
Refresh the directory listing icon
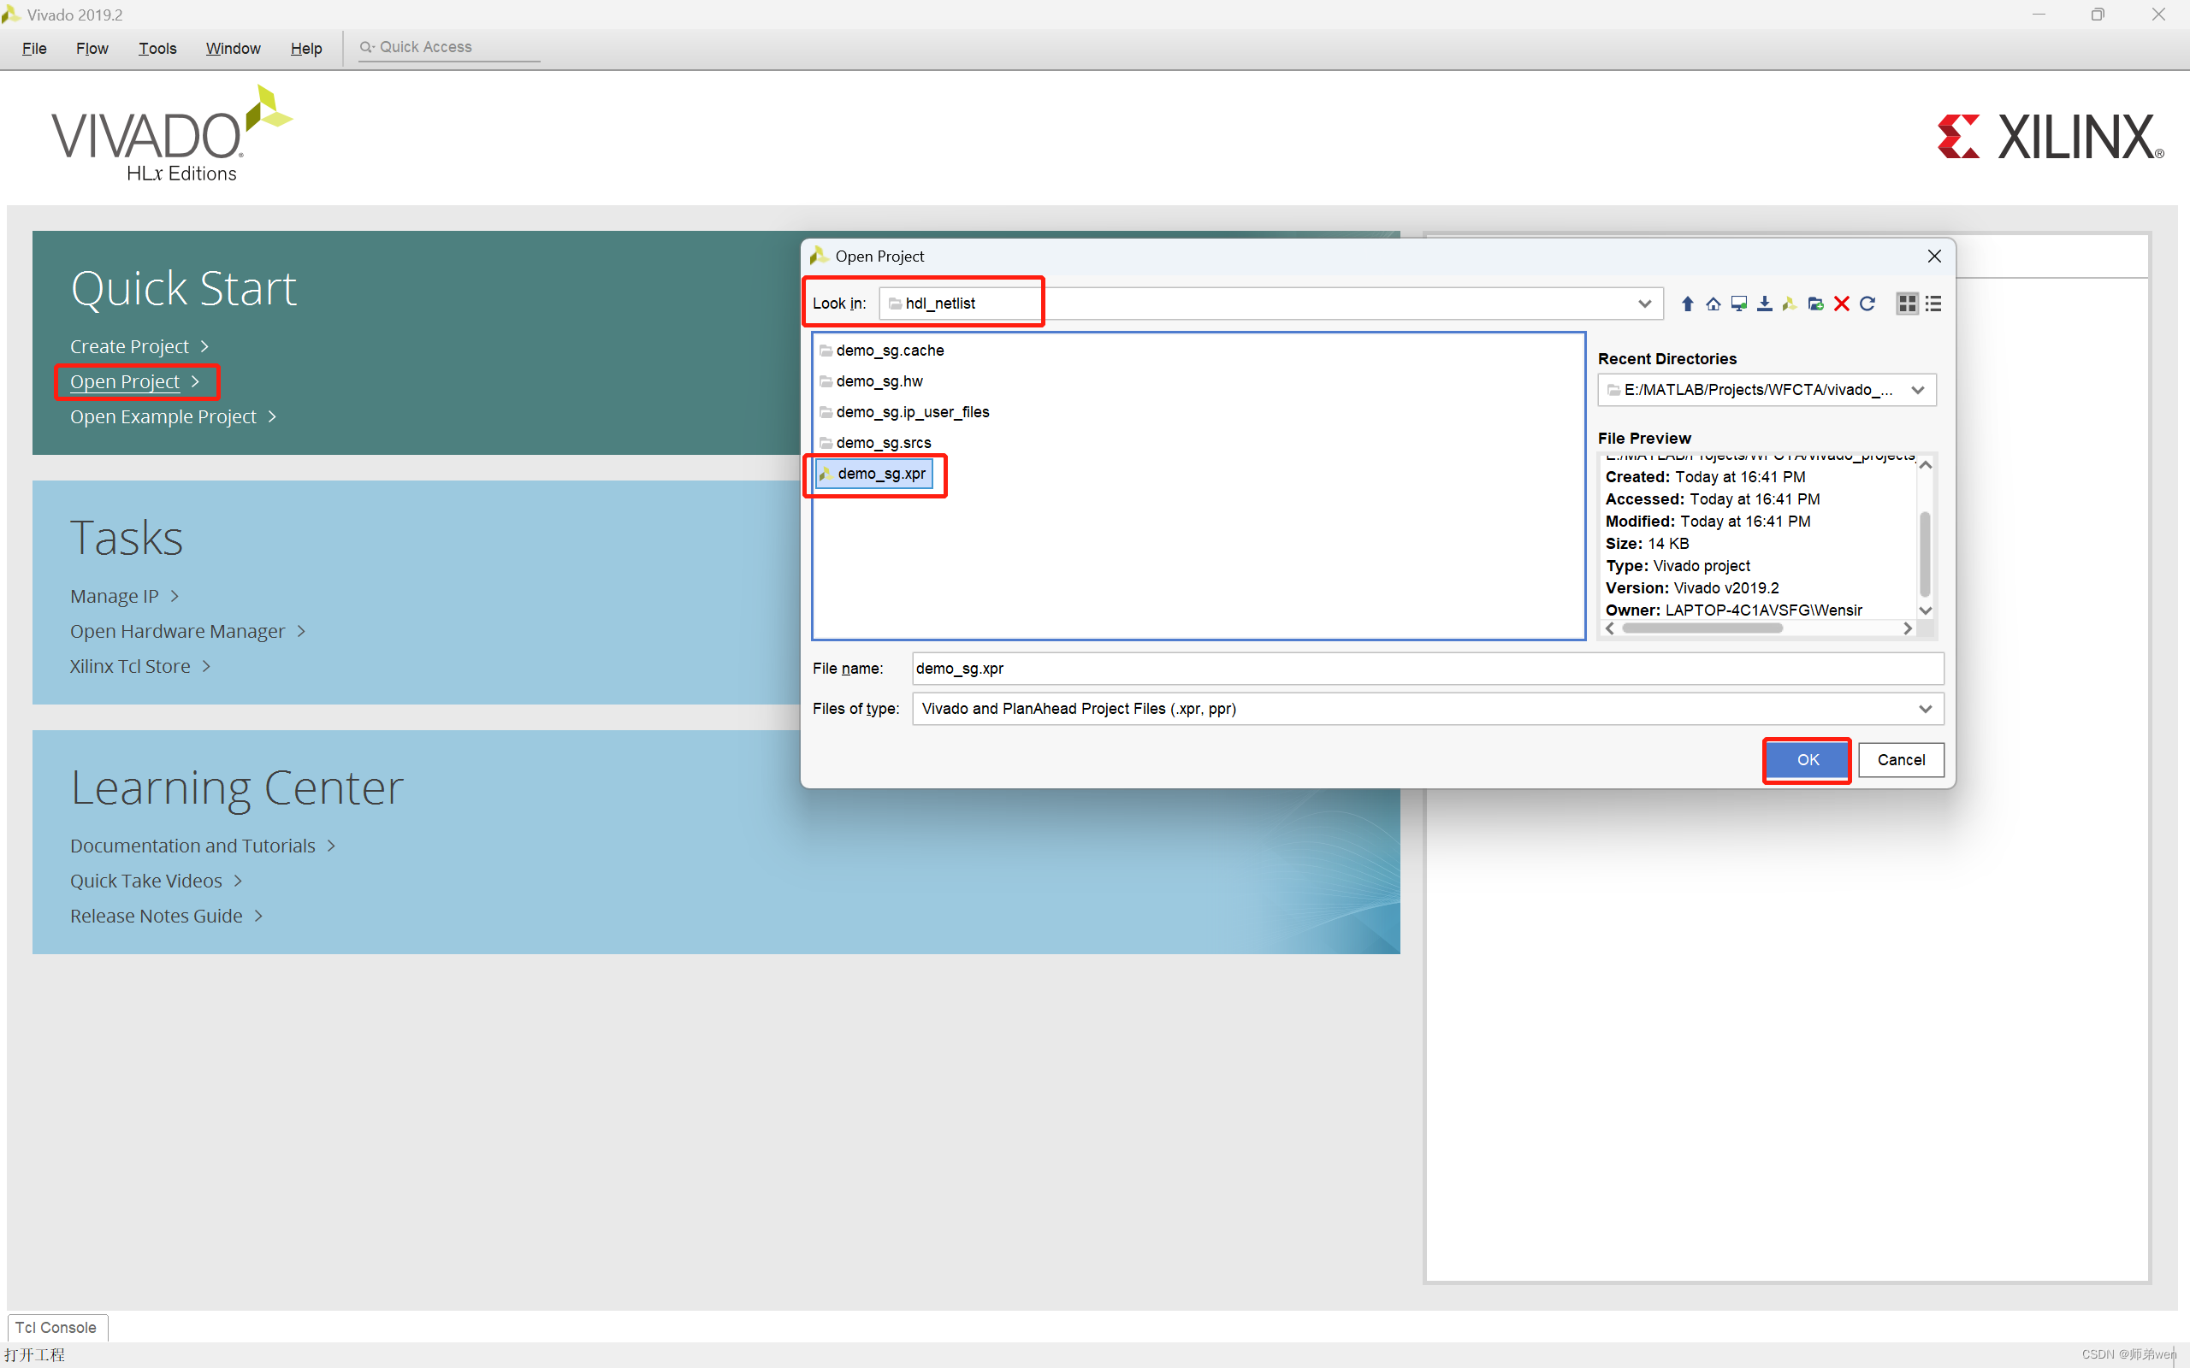click(1867, 304)
